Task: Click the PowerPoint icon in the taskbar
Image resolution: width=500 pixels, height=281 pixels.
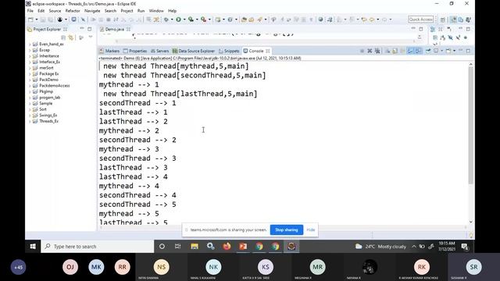Action: point(243,247)
